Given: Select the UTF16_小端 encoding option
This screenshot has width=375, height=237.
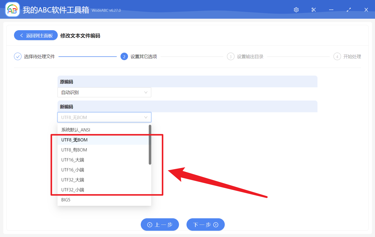Looking at the screenshot, I should click(x=73, y=170).
